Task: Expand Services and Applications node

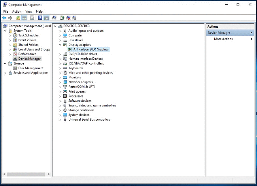Action: click(x=5, y=73)
